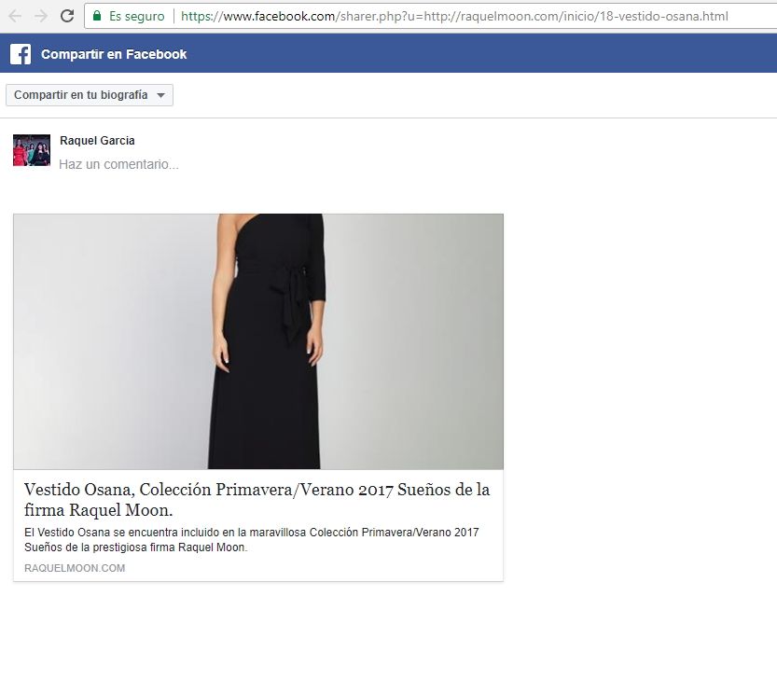Click the Facebook logo icon

click(21, 54)
